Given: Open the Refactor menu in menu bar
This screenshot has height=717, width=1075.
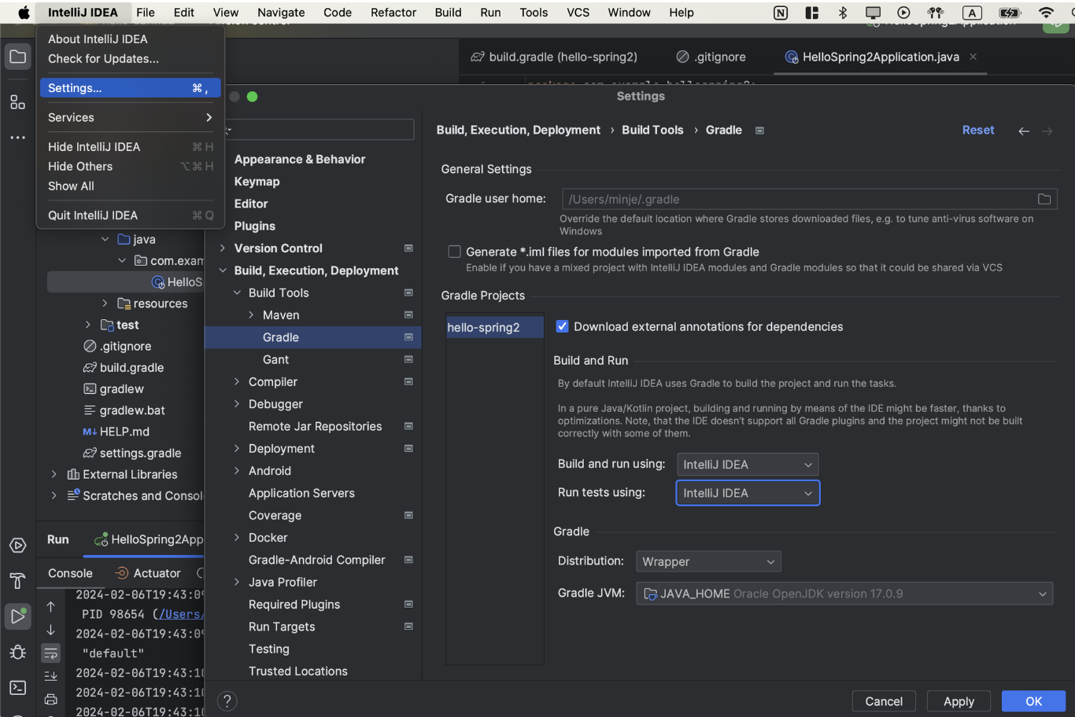Looking at the screenshot, I should [393, 13].
